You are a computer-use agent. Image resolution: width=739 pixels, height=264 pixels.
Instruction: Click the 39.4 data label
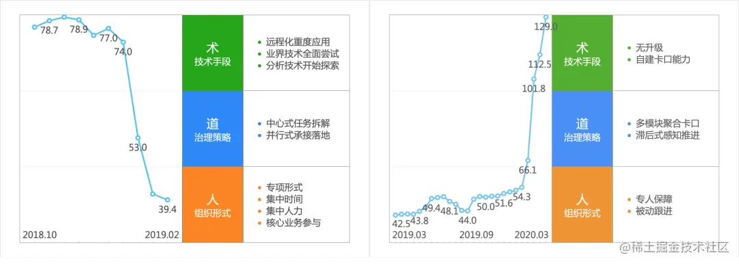[x=168, y=210]
